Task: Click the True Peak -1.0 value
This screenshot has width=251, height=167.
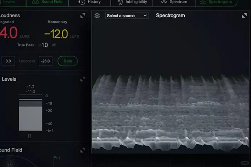Action: pos(43,45)
